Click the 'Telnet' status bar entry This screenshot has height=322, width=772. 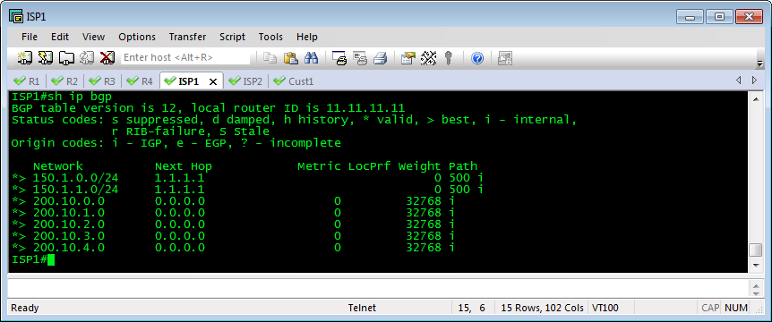click(x=362, y=309)
